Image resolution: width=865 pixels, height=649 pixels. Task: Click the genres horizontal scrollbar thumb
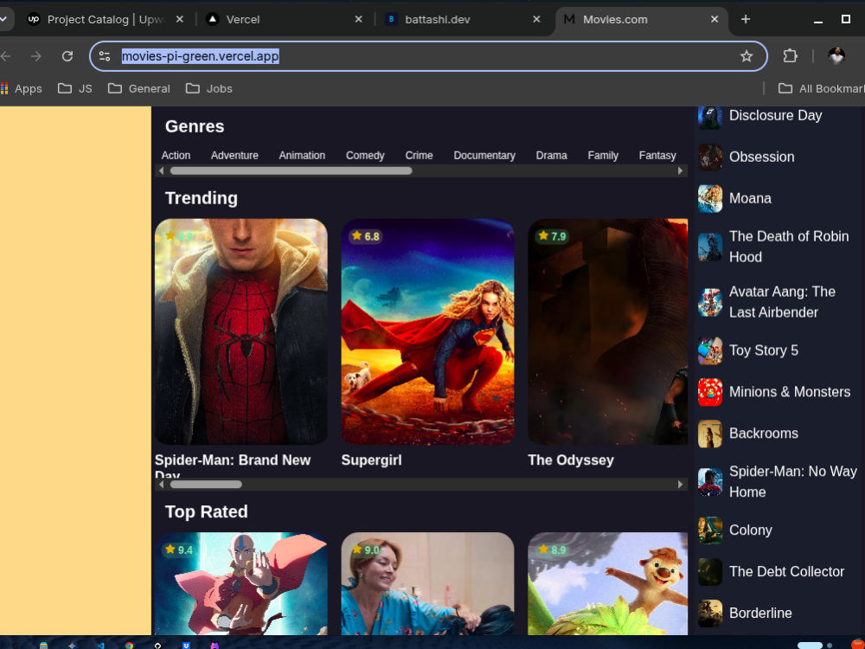292,171
